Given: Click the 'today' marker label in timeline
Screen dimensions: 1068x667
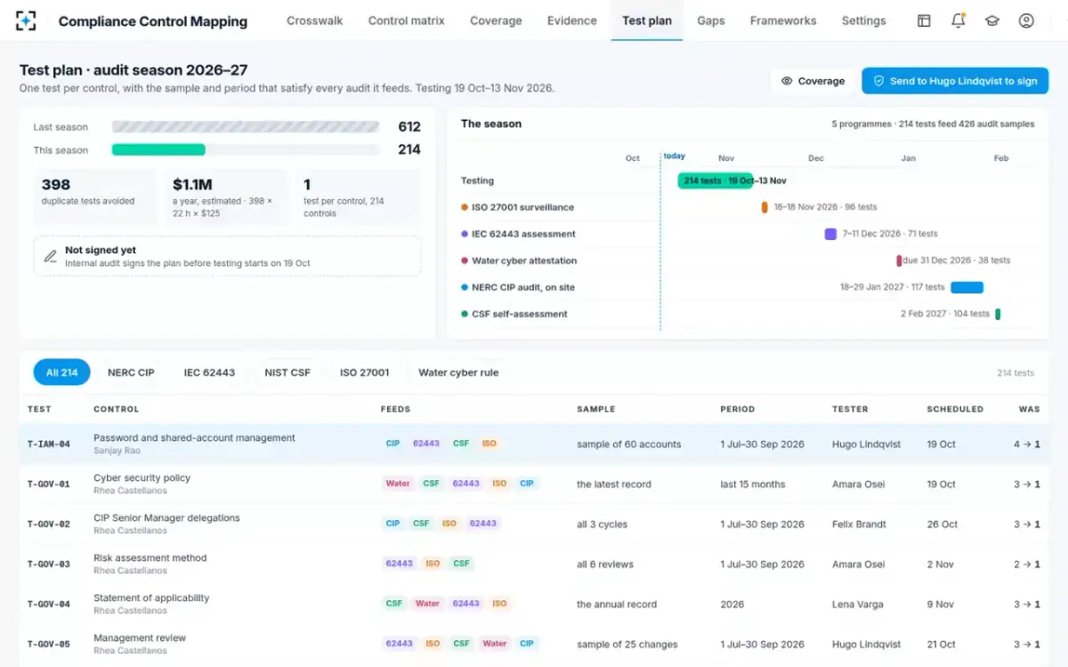Looking at the screenshot, I should click(675, 156).
